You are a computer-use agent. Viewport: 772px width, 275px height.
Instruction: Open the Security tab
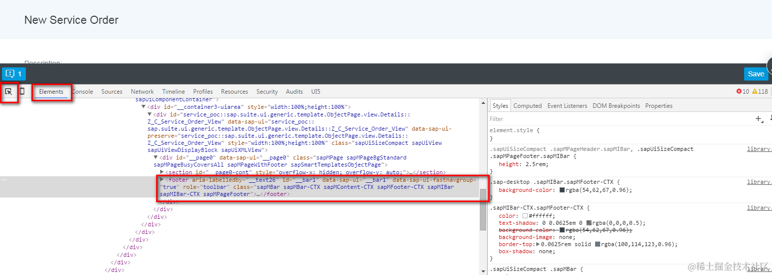[267, 92]
